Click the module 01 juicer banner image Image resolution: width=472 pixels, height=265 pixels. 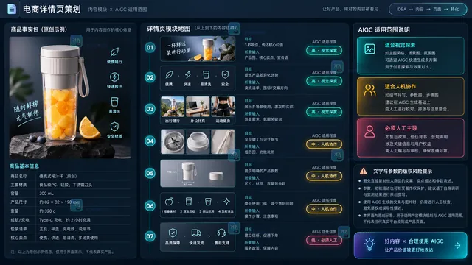198,49
